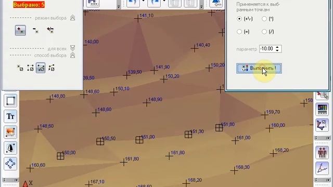The height and width of the screenshot is (187, 333).
Task: Select the (+\-) add/subtract radio option
Action: (239, 19)
